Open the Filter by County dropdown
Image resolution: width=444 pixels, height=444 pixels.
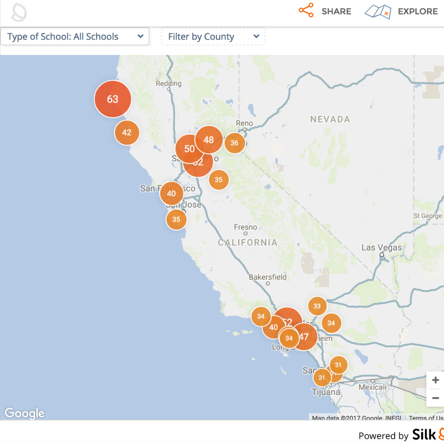click(x=213, y=36)
